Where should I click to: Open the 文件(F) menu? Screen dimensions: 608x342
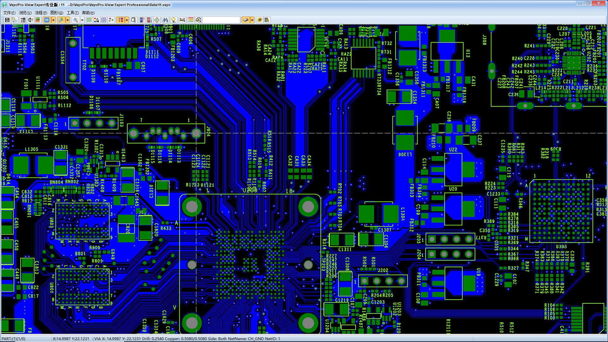tap(9, 13)
